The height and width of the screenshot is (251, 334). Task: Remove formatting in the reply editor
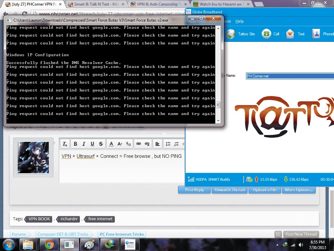pyautogui.click(x=65, y=144)
